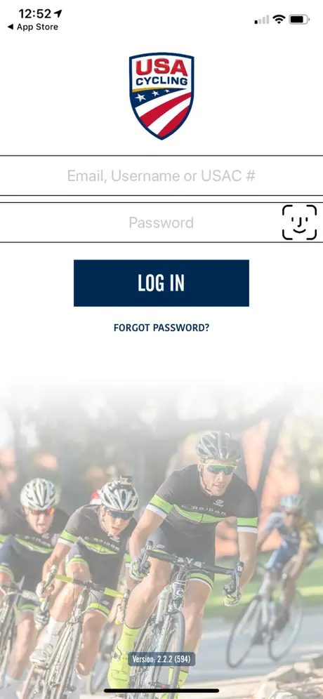Click the LOG IN button
The height and width of the screenshot is (699, 323).
point(161,283)
